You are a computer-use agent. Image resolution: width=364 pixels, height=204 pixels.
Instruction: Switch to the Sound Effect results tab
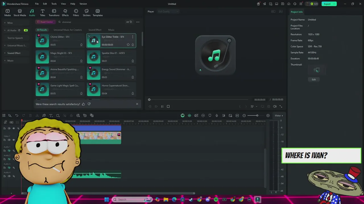coord(95,30)
